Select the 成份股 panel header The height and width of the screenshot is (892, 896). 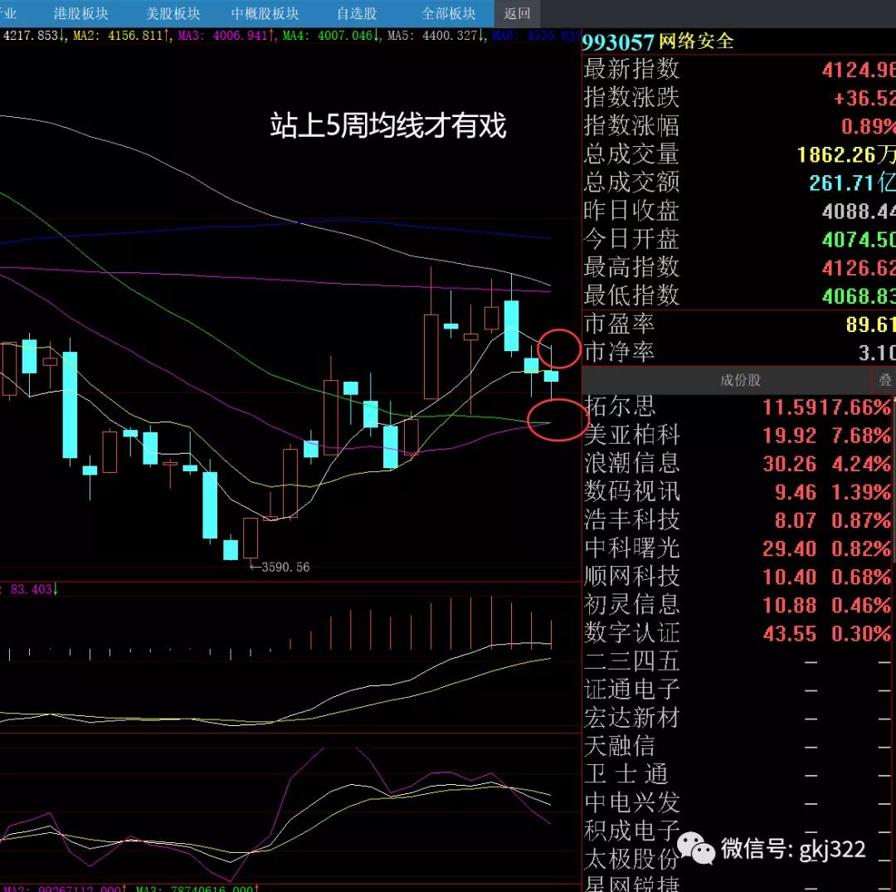pos(740,380)
